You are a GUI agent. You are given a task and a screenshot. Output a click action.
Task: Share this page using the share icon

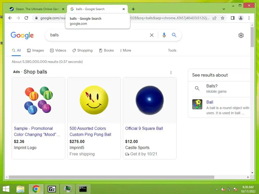pyautogui.click(x=214, y=18)
